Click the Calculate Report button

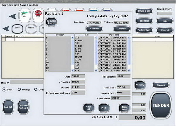coord(51,22)
